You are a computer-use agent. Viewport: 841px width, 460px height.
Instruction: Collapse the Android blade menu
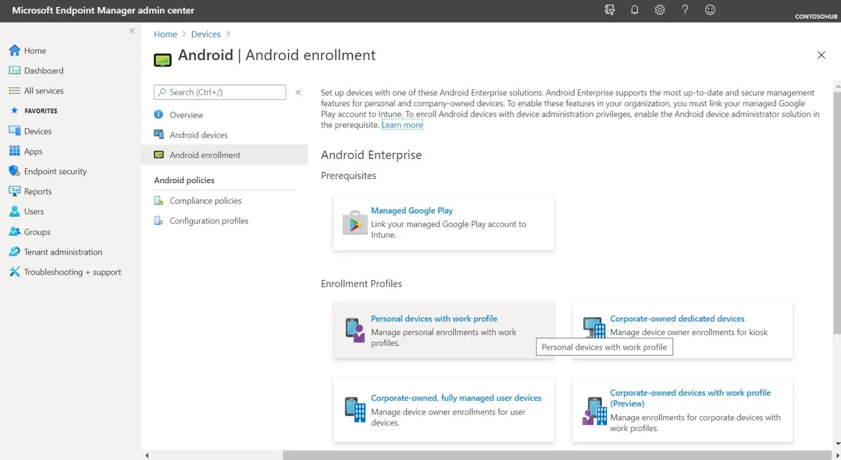[x=298, y=92]
